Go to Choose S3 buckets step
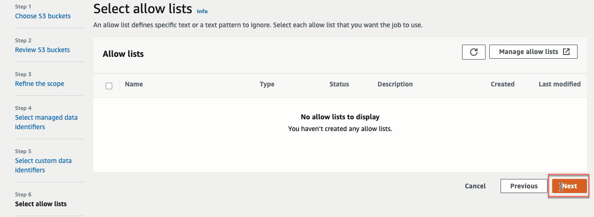 click(x=43, y=16)
